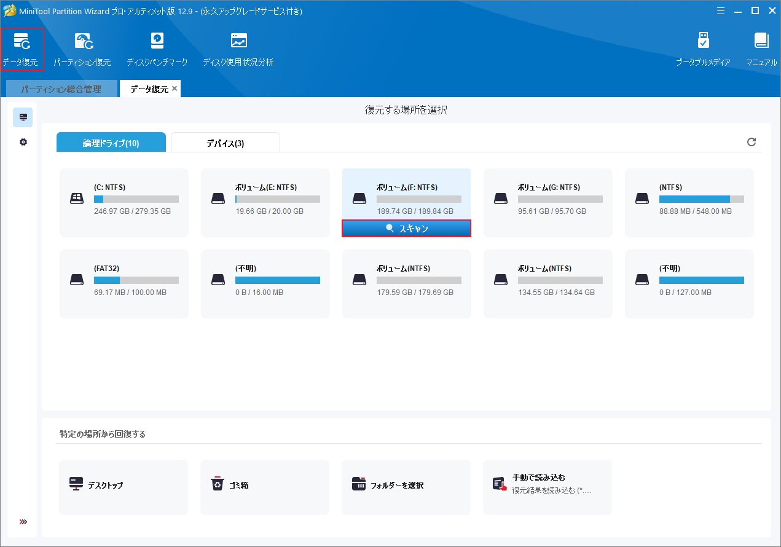Image resolution: width=781 pixels, height=547 pixels.
Task: Open the データ復元 tool in toolbar
Action: [22, 49]
